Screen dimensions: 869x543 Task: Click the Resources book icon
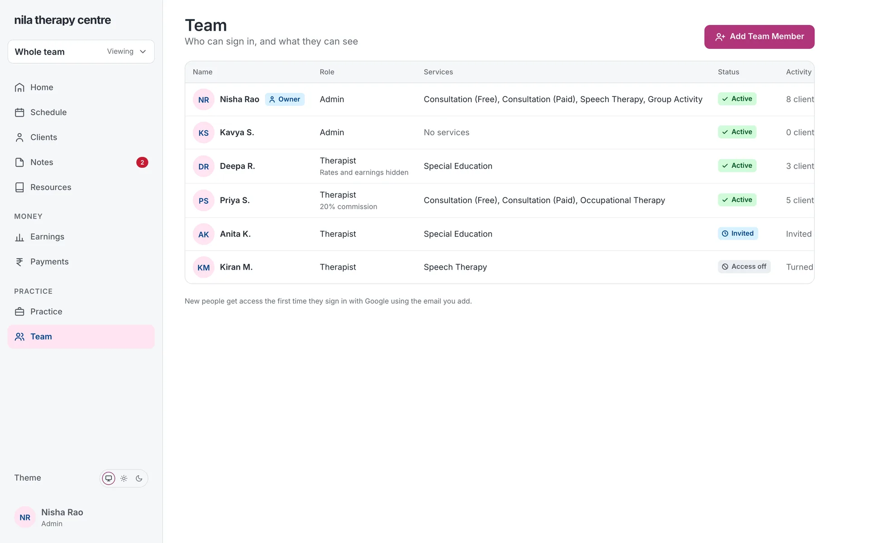(19, 187)
